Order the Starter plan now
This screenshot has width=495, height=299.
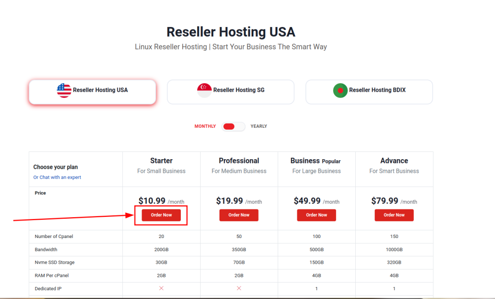pyautogui.click(x=161, y=215)
